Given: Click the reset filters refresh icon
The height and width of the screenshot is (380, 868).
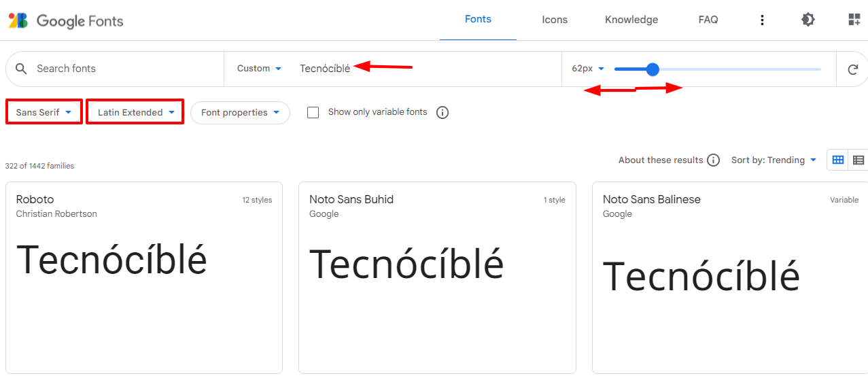Looking at the screenshot, I should coord(852,69).
